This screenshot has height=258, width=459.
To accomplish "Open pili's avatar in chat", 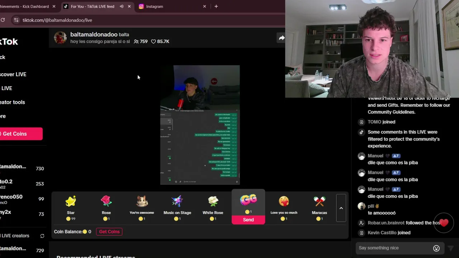I will 361,206.
